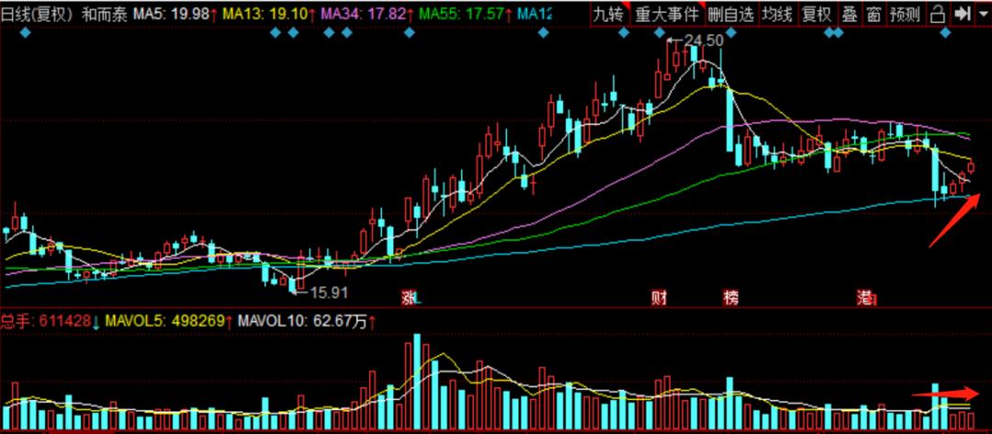Image resolution: width=992 pixels, height=434 pixels.
Task: Click the low price label 15.91
Action: [x=328, y=293]
